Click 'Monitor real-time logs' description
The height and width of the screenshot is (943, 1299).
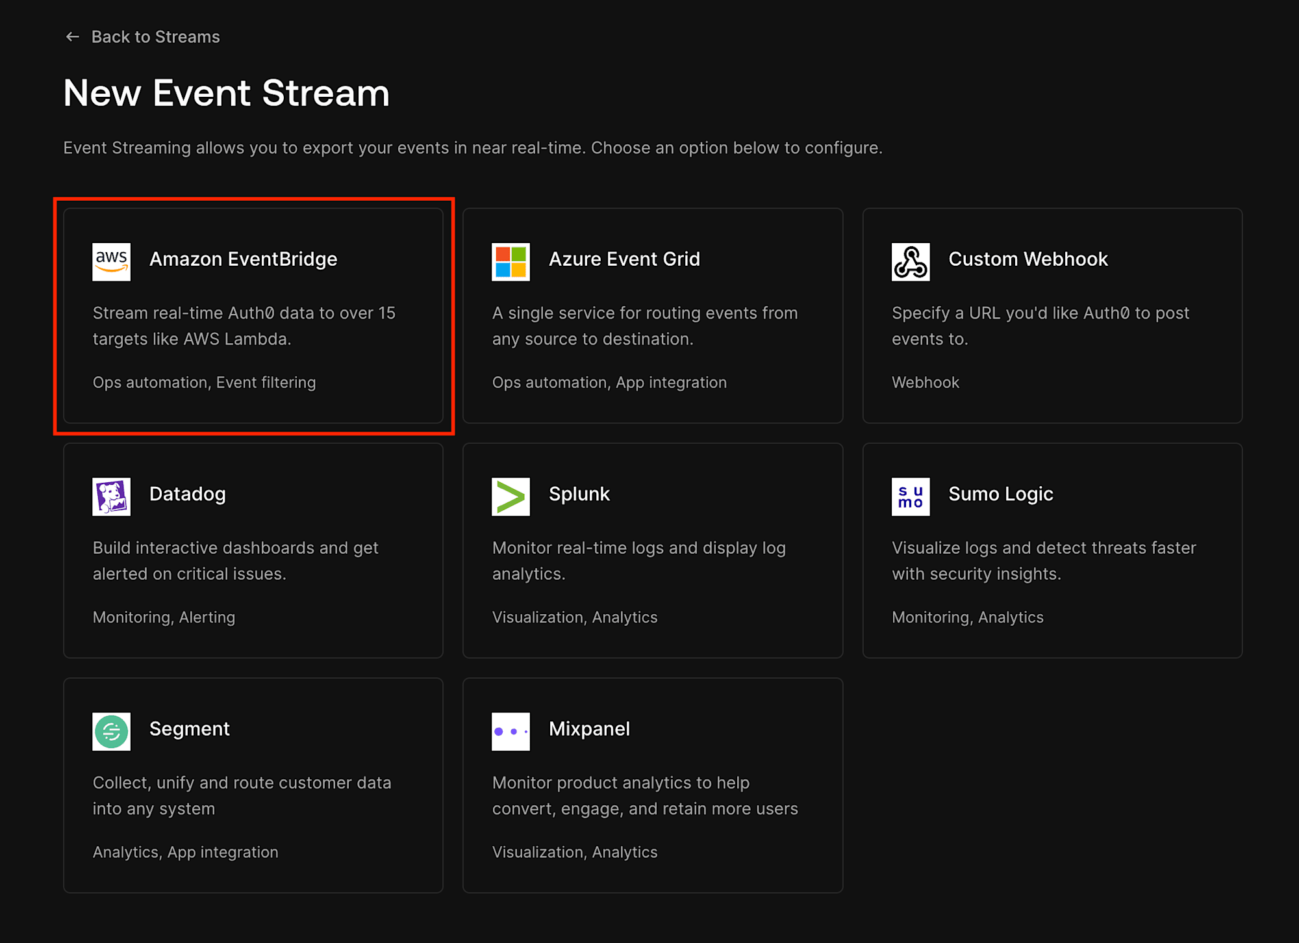tap(639, 561)
